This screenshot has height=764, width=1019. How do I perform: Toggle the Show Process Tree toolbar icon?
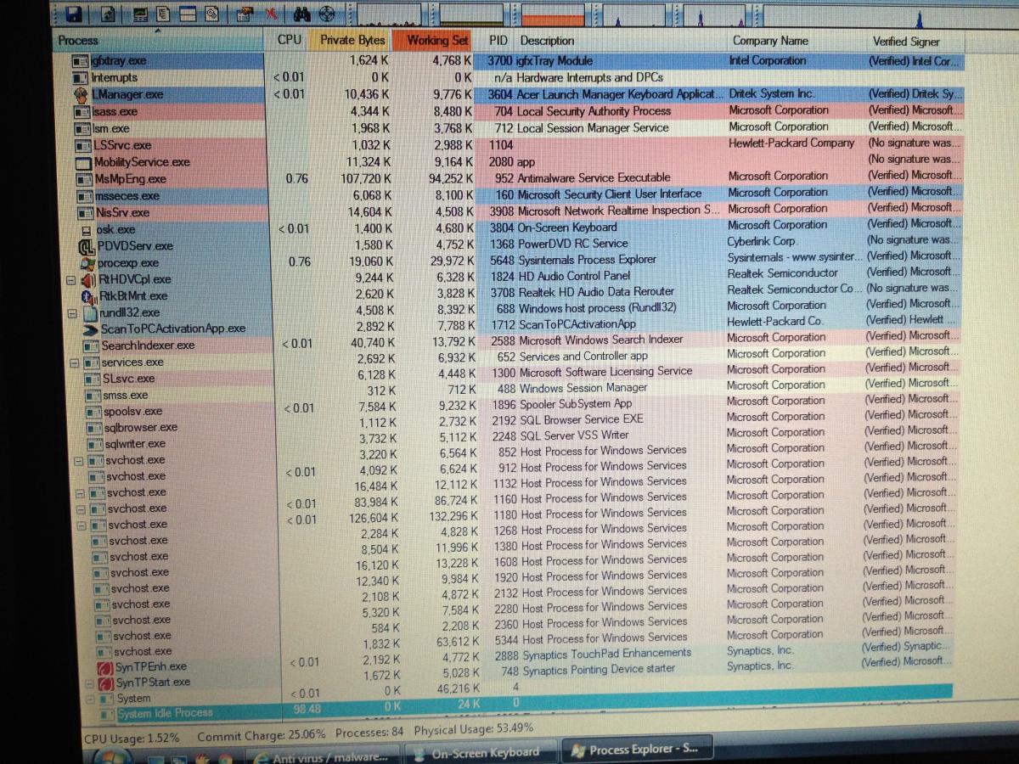pos(162,14)
